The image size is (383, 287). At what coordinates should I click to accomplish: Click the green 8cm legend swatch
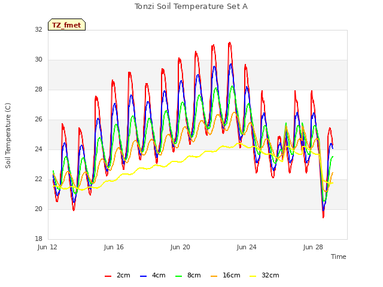tap(179, 276)
